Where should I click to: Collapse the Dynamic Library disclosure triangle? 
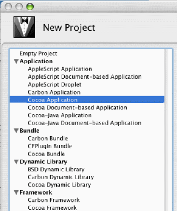(x=16, y=162)
